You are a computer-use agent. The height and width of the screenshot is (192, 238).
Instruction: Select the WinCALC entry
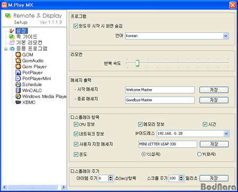tap(32, 90)
